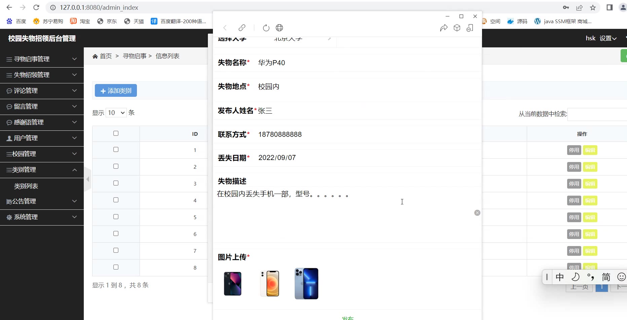Expand 系统管理 sidebar menu
The width and height of the screenshot is (627, 320).
(x=42, y=217)
